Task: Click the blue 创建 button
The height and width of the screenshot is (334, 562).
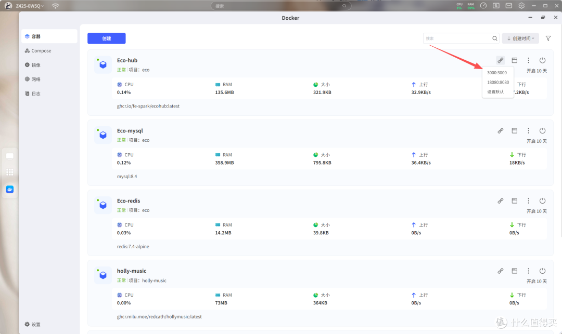Action: [x=107, y=38]
